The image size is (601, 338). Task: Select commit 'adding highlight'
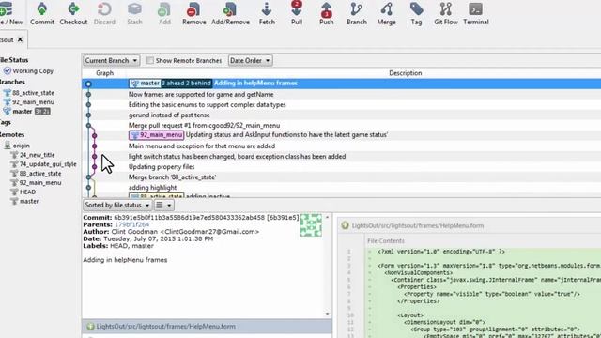click(341, 188)
